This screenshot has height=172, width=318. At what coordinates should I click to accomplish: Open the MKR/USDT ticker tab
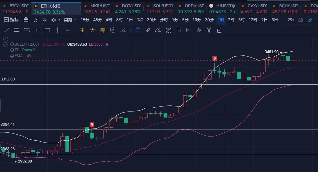[x=96, y=9]
